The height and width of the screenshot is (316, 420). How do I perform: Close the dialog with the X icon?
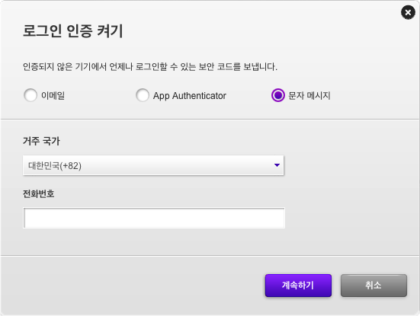[x=408, y=12]
